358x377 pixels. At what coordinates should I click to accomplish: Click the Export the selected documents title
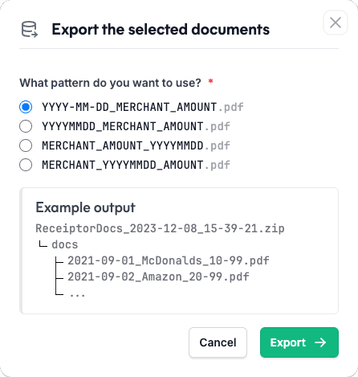pos(161,29)
